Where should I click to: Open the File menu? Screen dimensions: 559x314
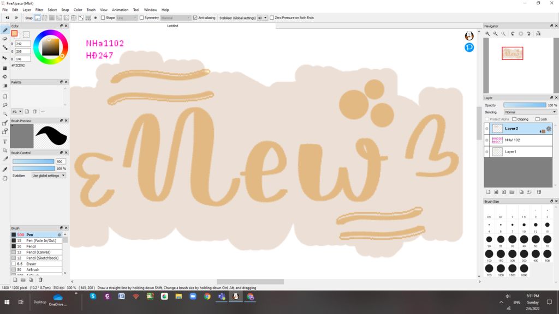(x=5, y=10)
